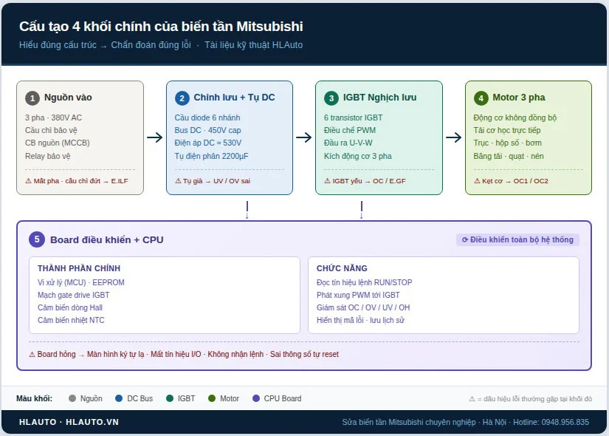Click the text Điều chế PWM
The image size is (609, 436).
click(350, 130)
